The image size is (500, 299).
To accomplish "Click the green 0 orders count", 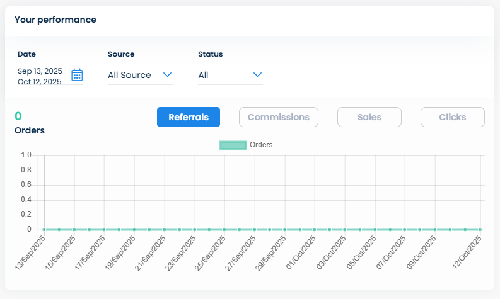I will pos(18,116).
